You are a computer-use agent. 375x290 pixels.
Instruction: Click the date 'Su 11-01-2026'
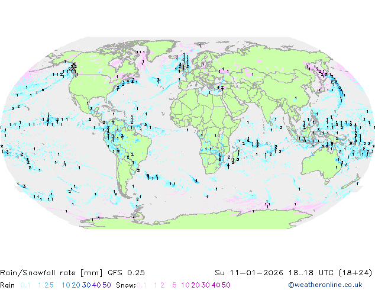point(249,273)
